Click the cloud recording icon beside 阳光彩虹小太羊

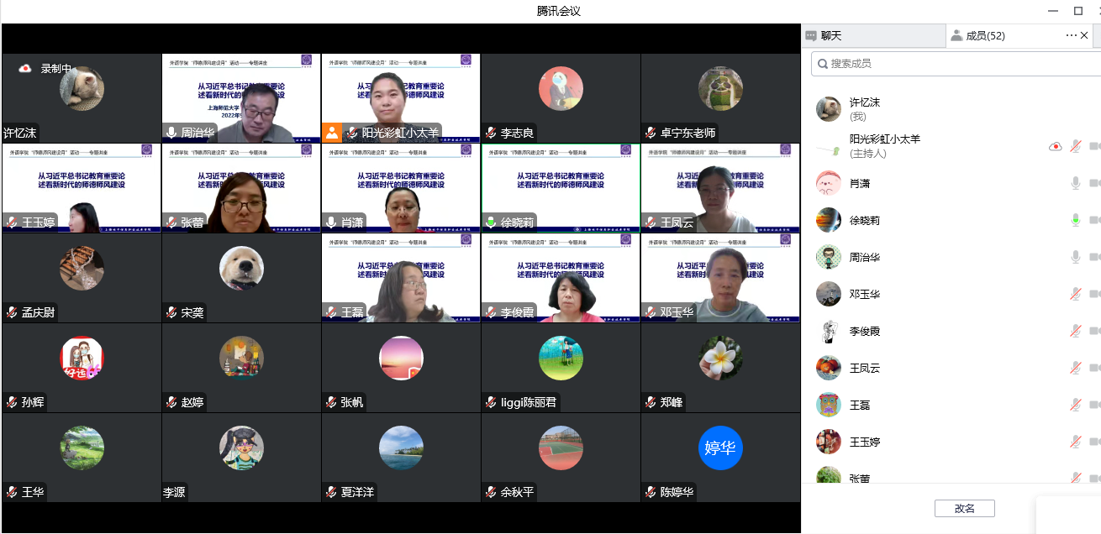1055,146
